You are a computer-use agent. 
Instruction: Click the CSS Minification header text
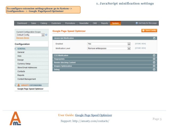point(61,55)
